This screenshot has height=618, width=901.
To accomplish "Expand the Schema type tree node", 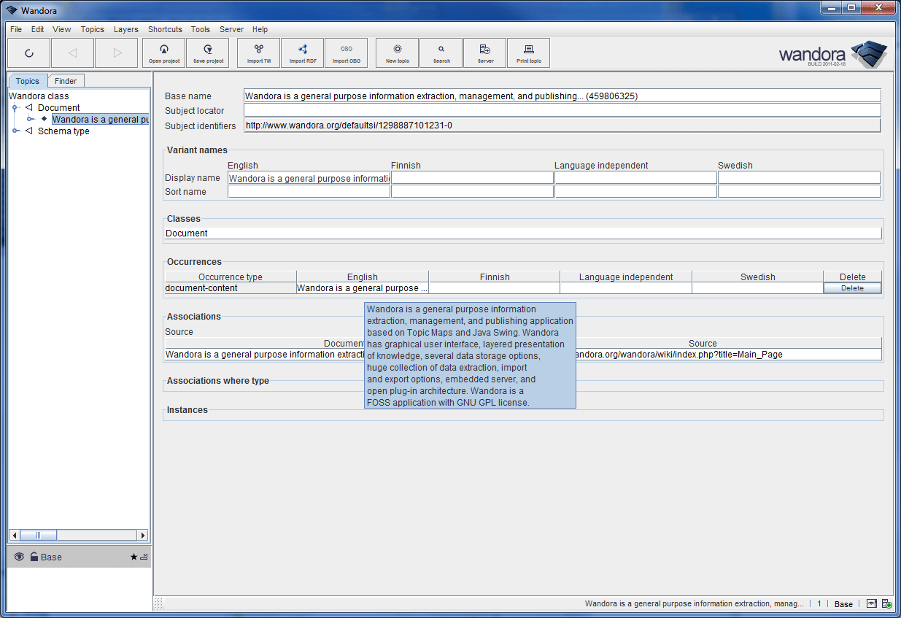I will pyautogui.click(x=15, y=131).
